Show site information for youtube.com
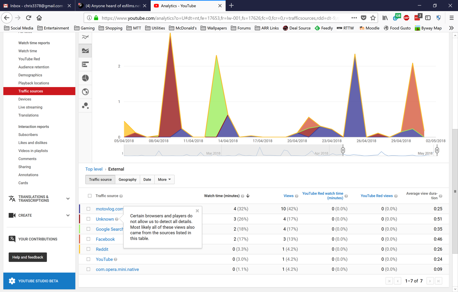Screen dimensions: 458x292 pos(89,18)
